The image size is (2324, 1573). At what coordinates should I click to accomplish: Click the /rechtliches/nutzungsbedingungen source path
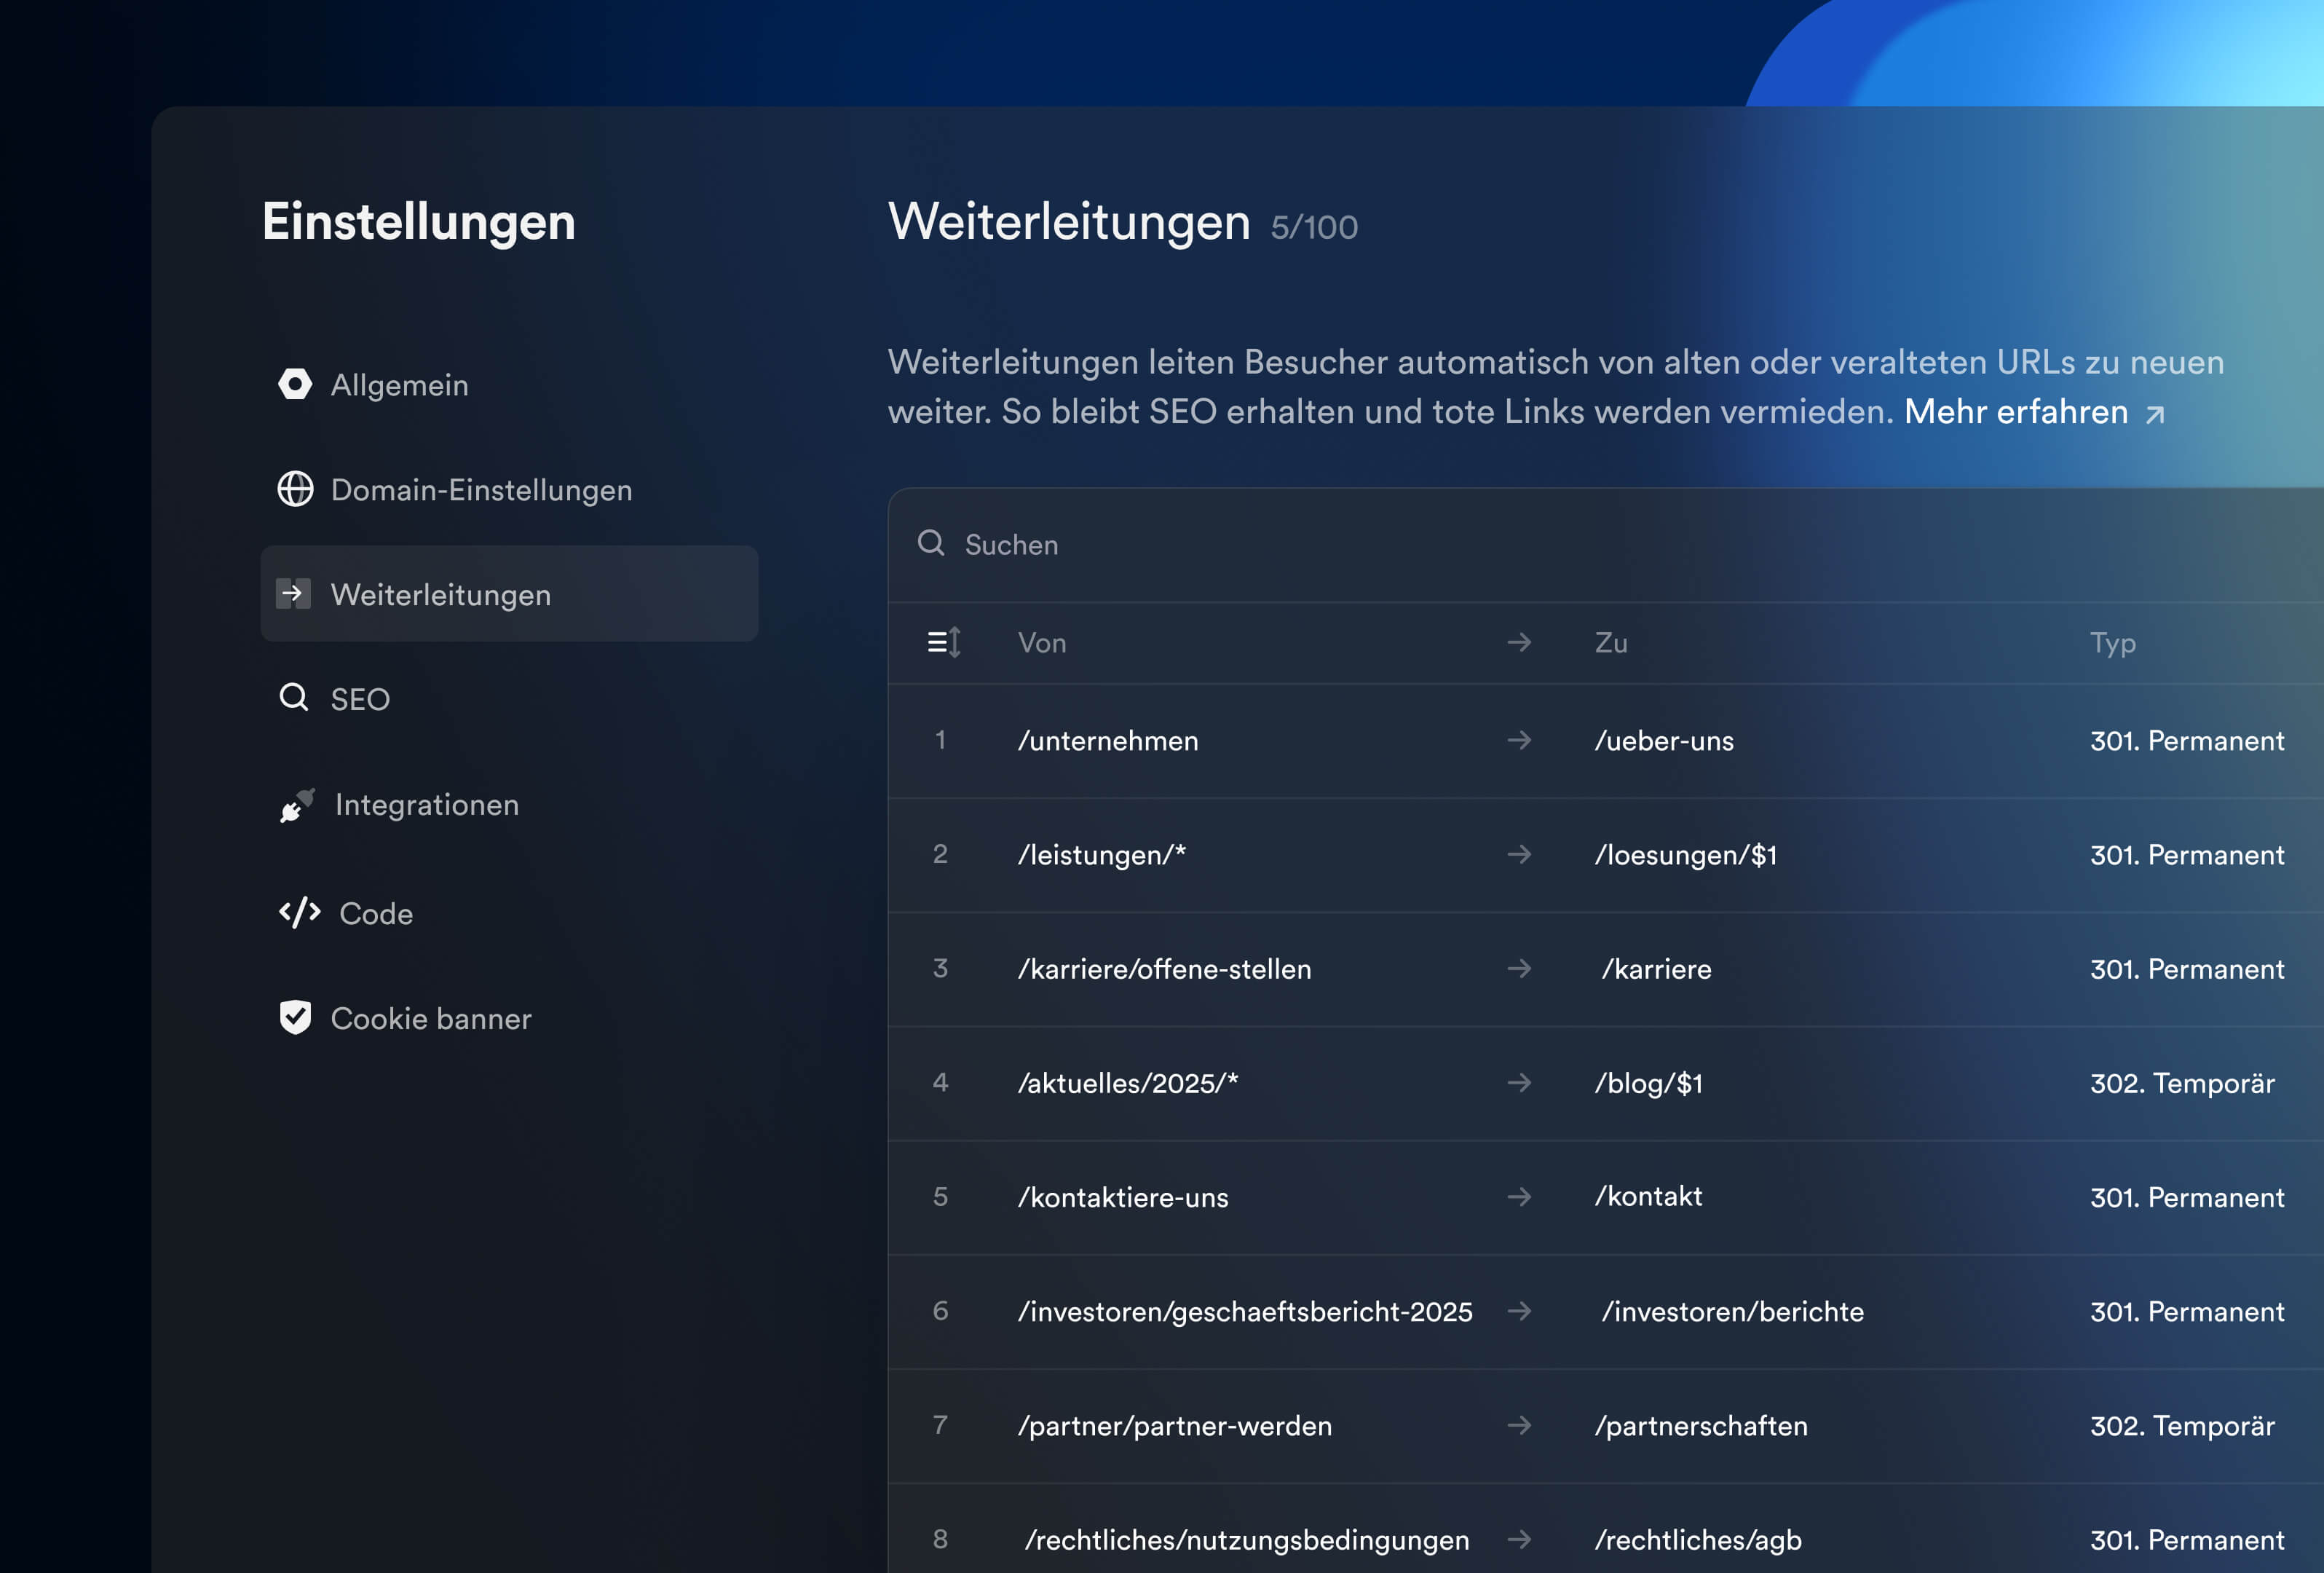[x=1247, y=1540]
